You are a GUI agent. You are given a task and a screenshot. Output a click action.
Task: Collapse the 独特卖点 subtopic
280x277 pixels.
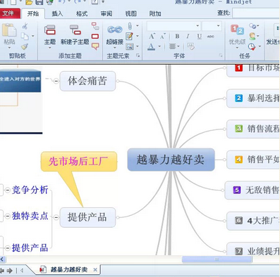pos(8,216)
